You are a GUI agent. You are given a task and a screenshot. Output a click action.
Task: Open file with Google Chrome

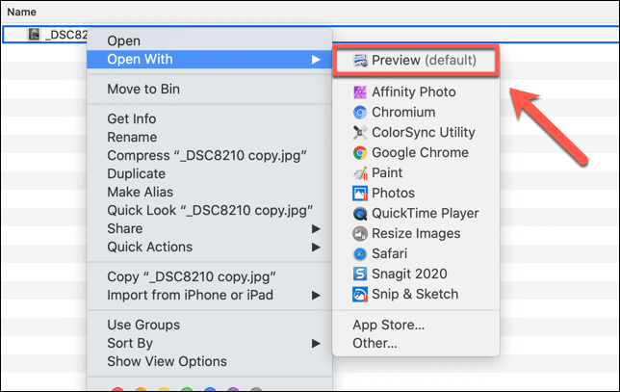[x=416, y=153]
